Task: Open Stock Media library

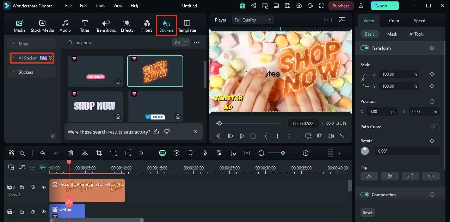Action: click(x=42, y=25)
